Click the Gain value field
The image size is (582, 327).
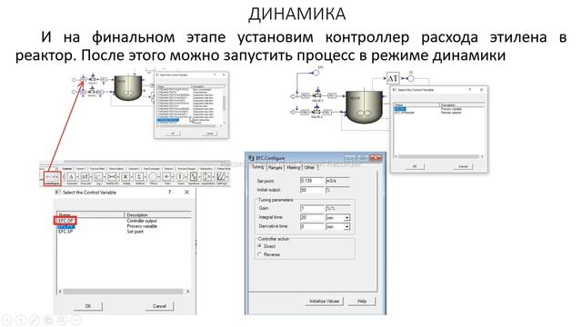[312, 208]
